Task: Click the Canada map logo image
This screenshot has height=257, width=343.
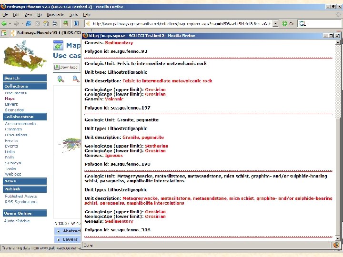Action: [24, 56]
